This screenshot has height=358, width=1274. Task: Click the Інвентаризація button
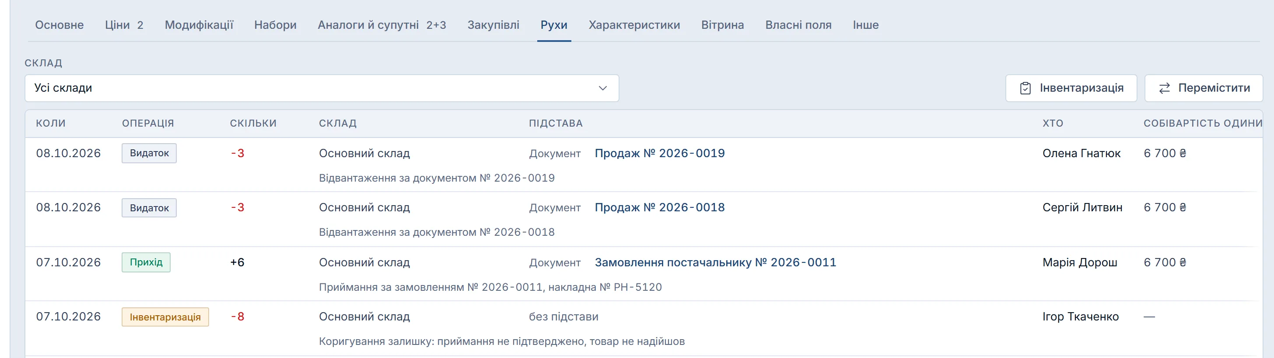coord(1071,88)
